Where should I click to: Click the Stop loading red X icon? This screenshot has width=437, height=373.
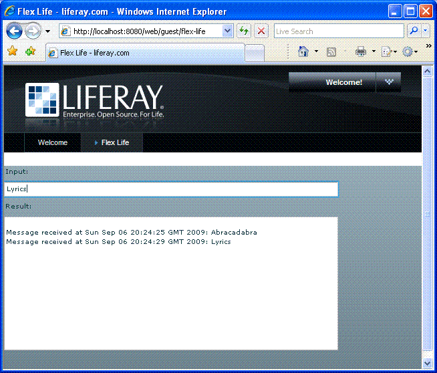click(x=261, y=31)
